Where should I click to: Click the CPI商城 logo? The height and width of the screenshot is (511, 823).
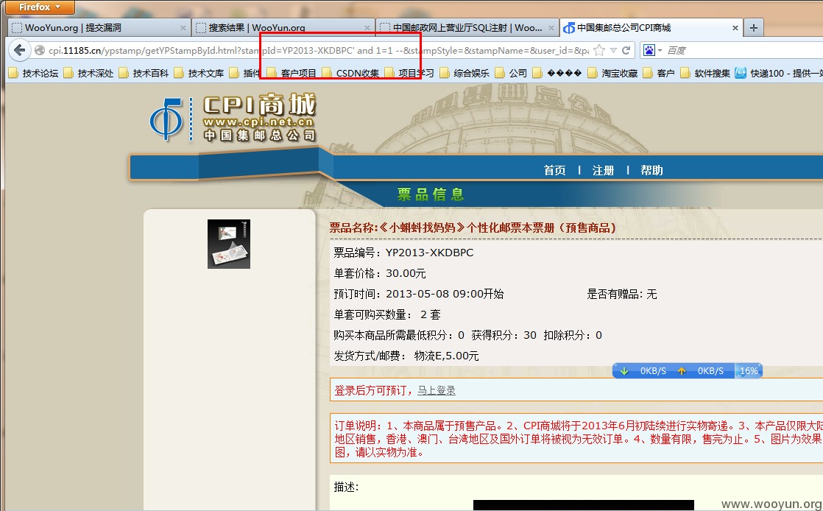pyautogui.click(x=233, y=118)
